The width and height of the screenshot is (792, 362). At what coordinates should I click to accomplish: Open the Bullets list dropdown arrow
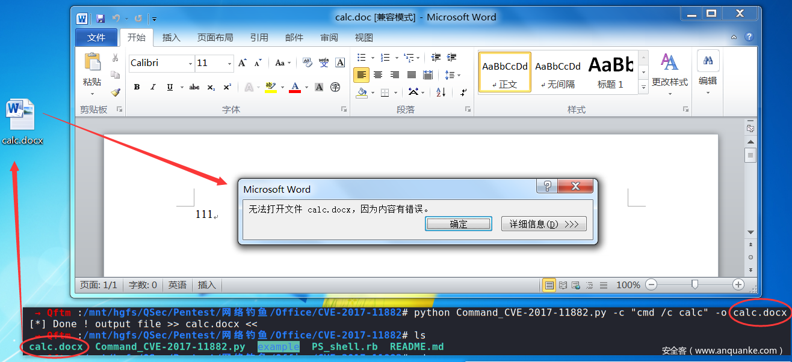pos(373,58)
